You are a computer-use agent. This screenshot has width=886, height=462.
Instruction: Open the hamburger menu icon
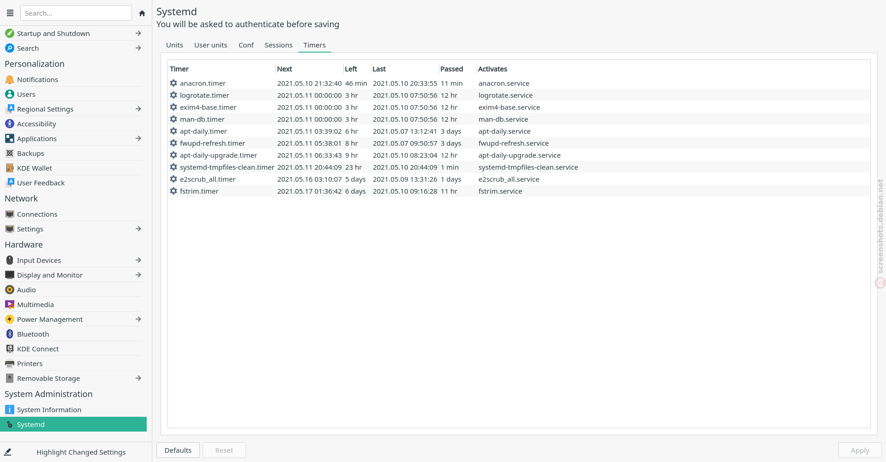point(10,13)
